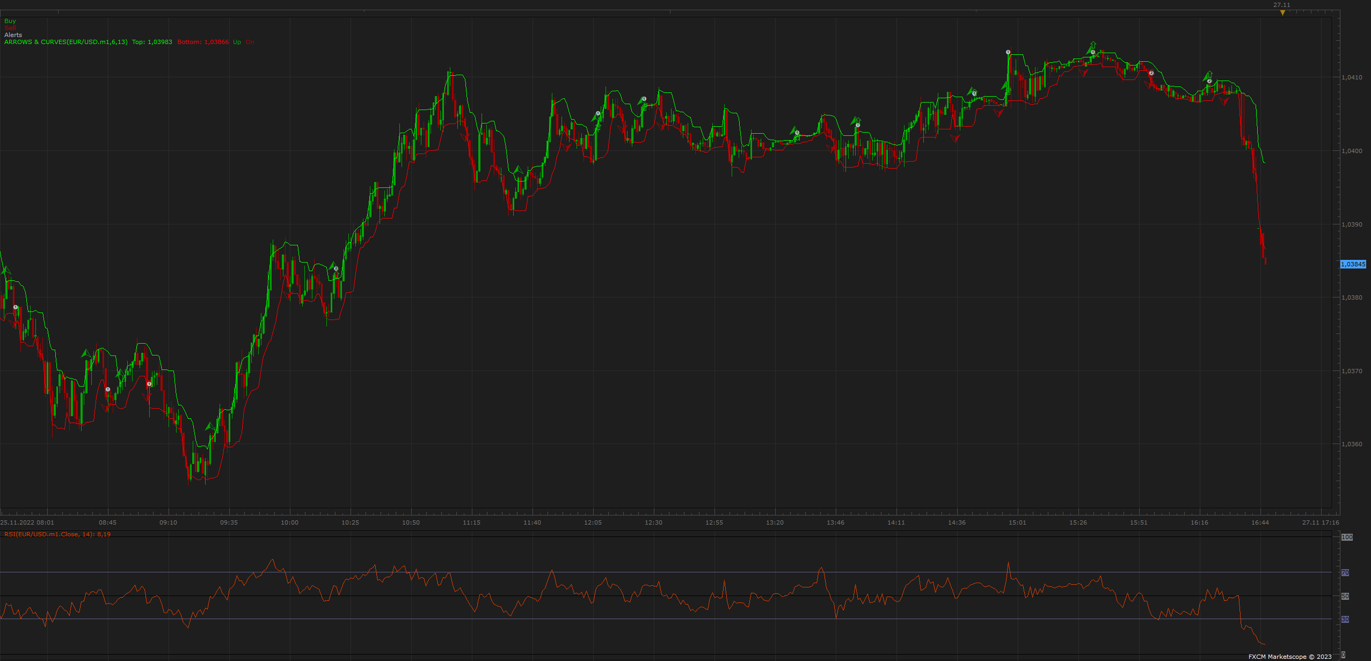Click the 14:11 time axis label
Viewport: 1371px width, 661px height.
tap(896, 522)
